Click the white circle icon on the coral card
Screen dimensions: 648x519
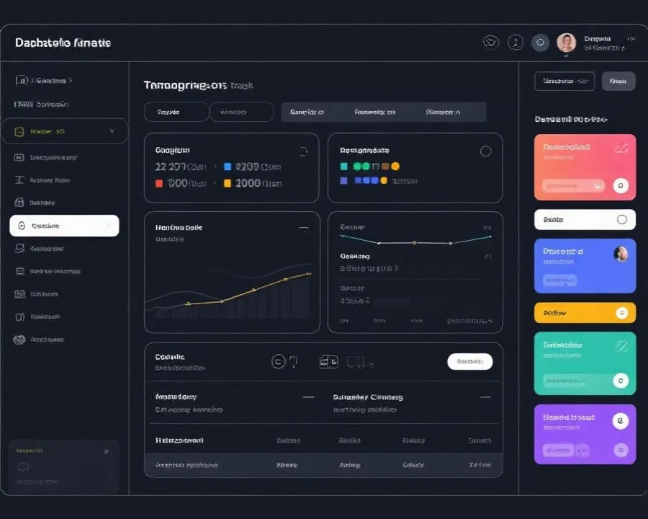pyautogui.click(x=620, y=185)
